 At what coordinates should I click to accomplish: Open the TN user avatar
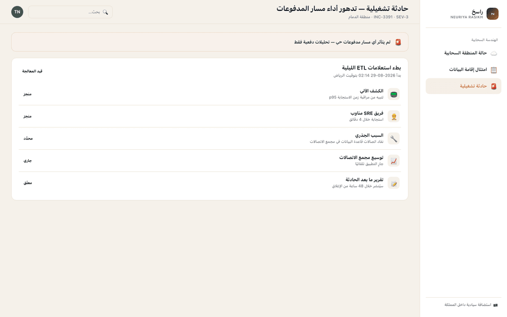(x=17, y=12)
